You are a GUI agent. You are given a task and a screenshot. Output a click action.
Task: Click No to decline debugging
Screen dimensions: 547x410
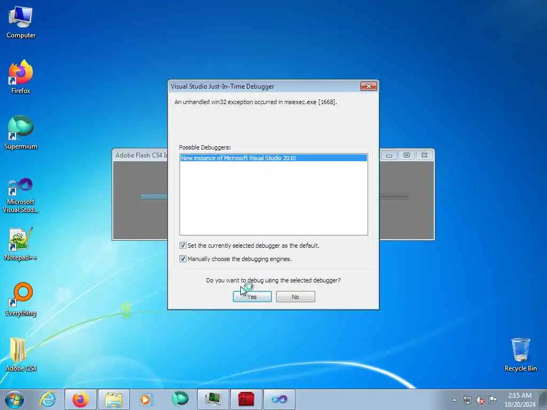295,297
